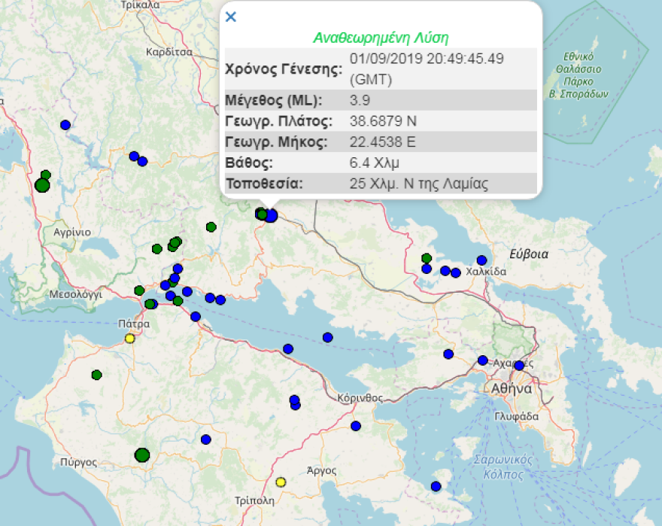Close the earthquake details popup

231,16
